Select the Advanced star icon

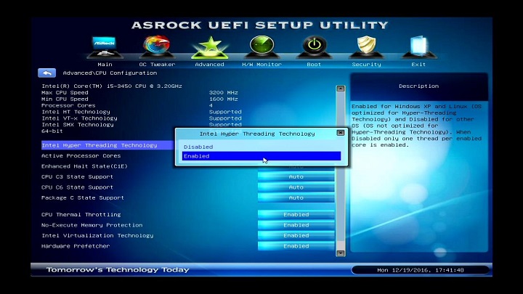click(x=209, y=46)
